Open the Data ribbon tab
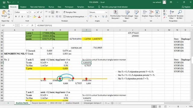The width and height of the screenshot is (193, 108). point(59,7)
